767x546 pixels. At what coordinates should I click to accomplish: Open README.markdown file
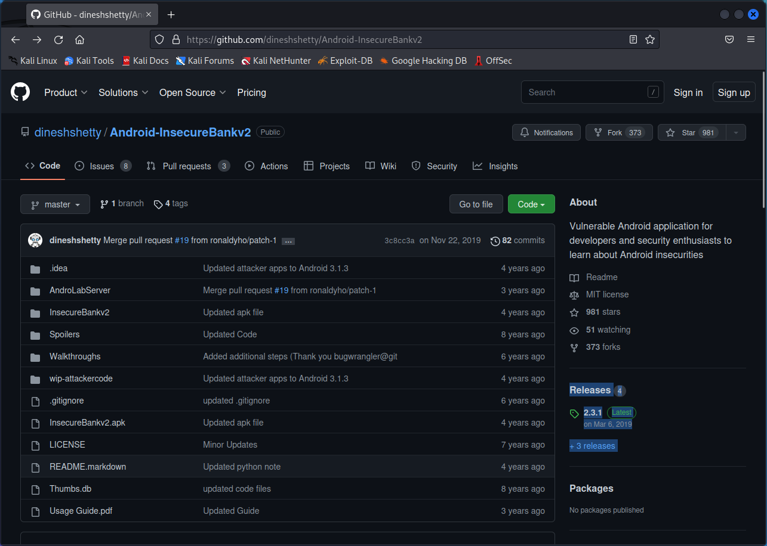(88, 467)
